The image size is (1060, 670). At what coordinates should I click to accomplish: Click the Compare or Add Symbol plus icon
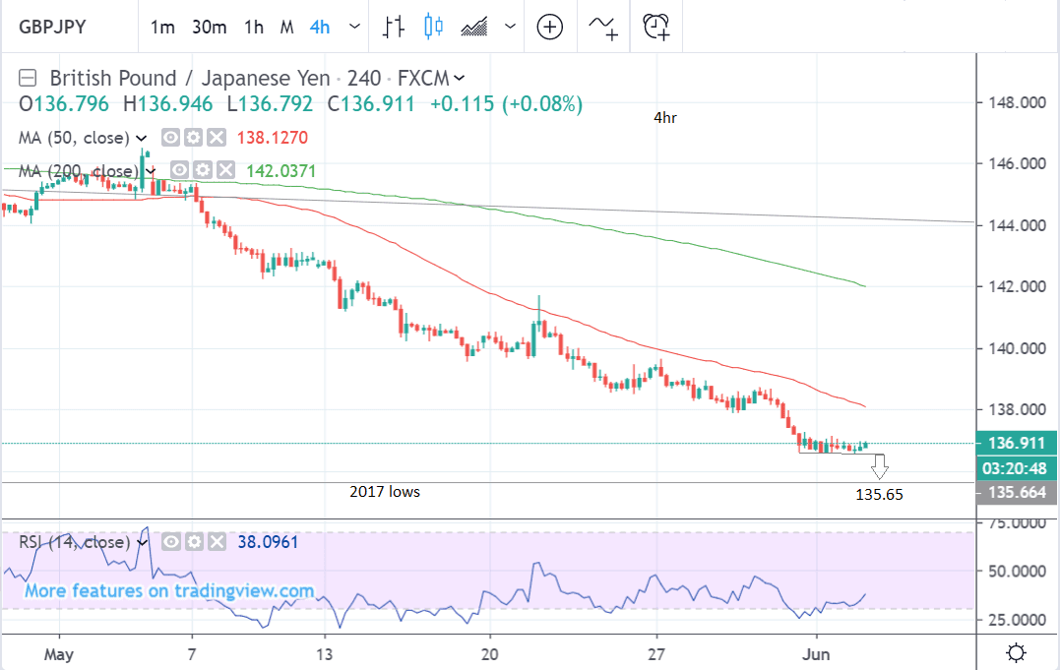click(x=549, y=27)
